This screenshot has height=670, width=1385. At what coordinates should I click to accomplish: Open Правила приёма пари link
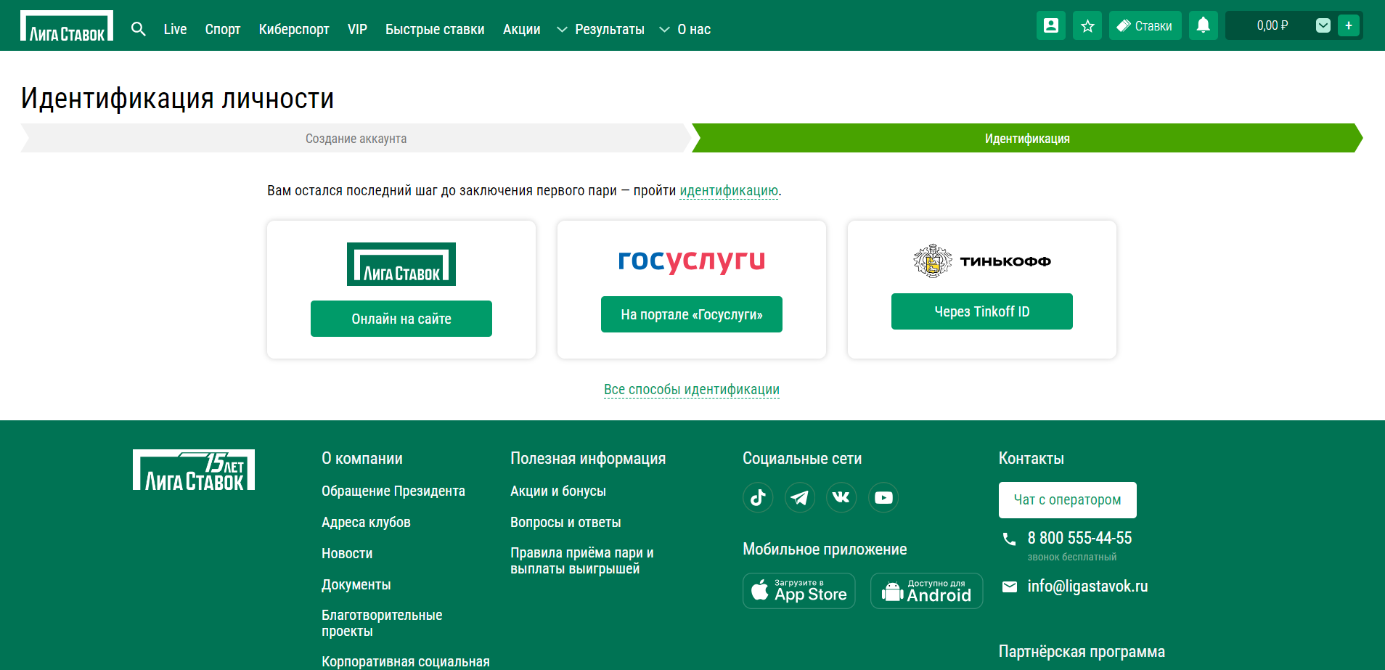coord(582,561)
